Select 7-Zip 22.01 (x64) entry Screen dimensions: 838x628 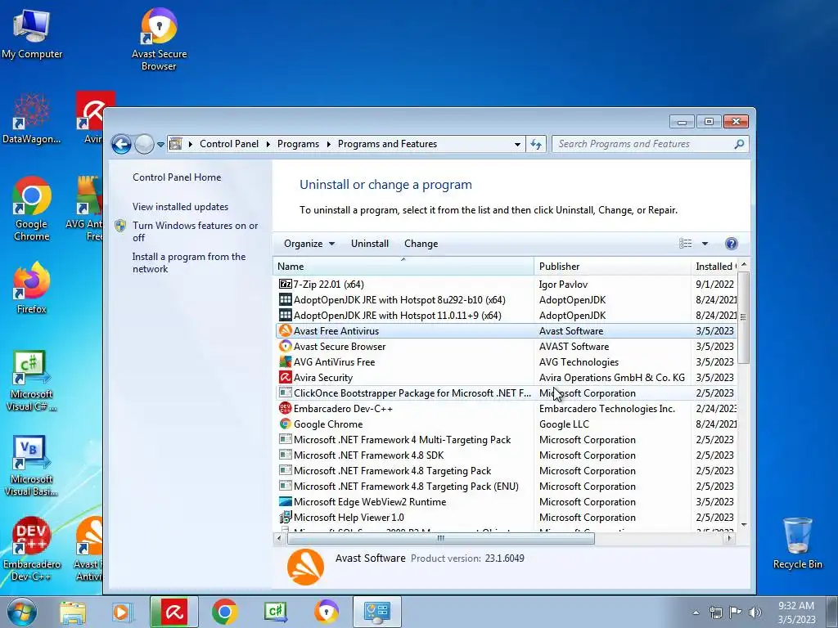[x=506, y=284]
